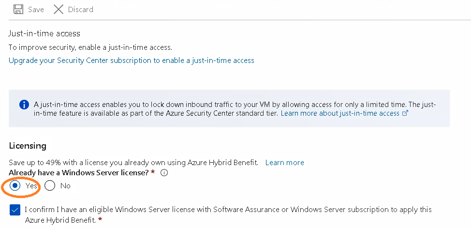Follow the Learn more link for Hybrid Benefit
471x229 pixels.
[x=285, y=163]
